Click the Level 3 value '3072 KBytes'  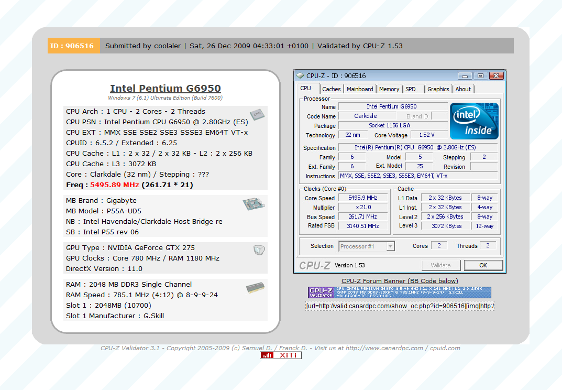pyautogui.click(x=447, y=226)
